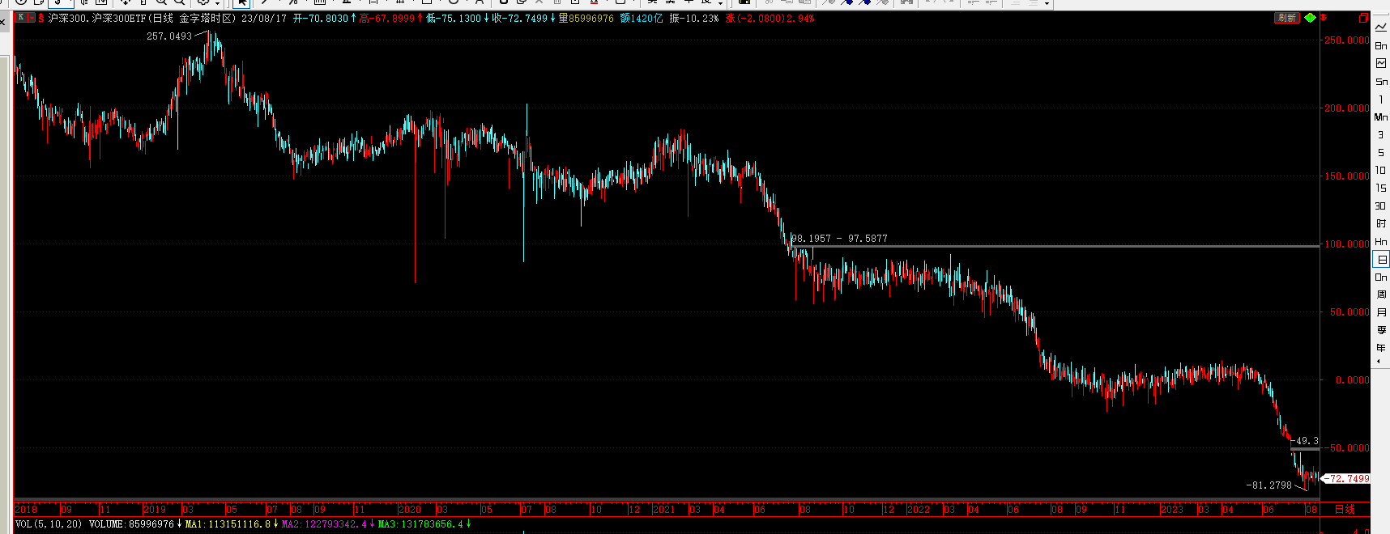This screenshot has height=534, width=1390.
Task: Click the red S icon before stock name
Action: click(41, 18)
